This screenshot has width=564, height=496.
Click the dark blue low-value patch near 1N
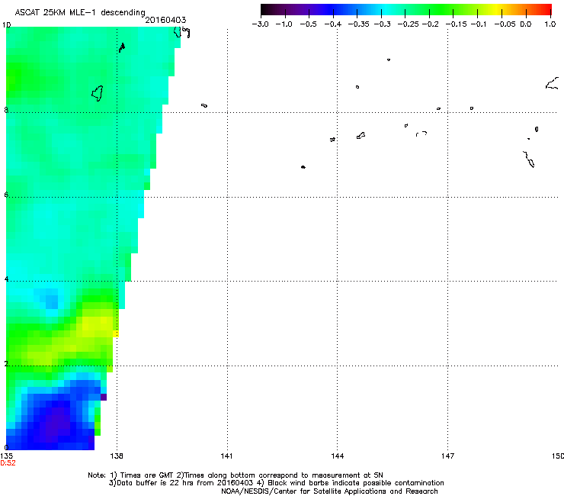click(x=58, y=420)
